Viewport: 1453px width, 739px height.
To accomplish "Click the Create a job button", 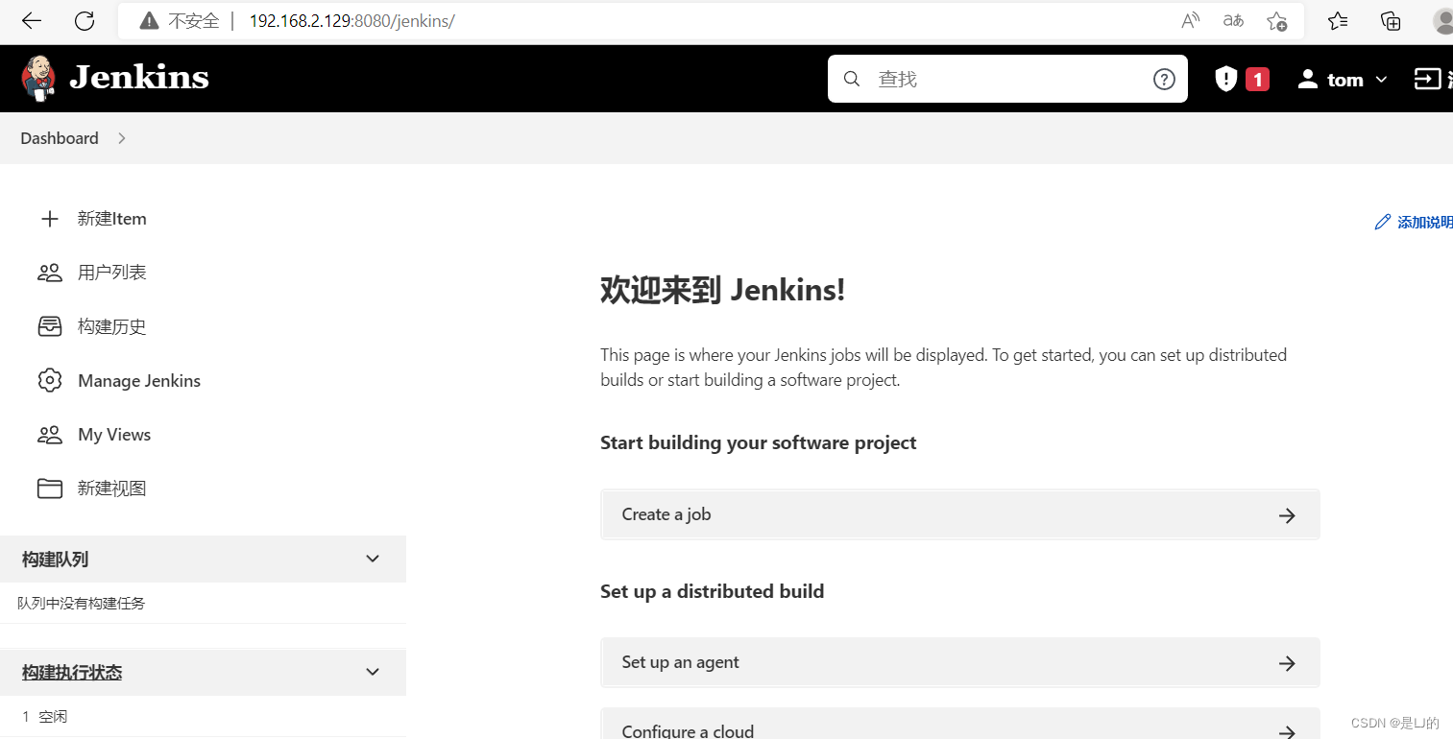I will [960, 514].
